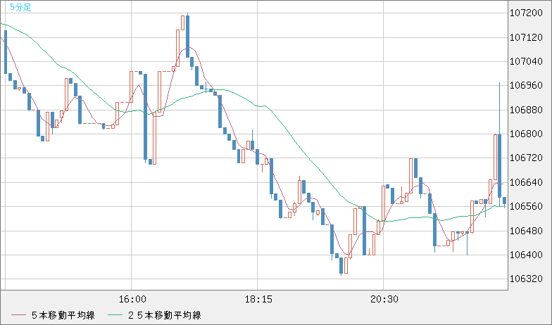Click the 106560 price axis label
The image size is (552, 325).
(526, 207)
